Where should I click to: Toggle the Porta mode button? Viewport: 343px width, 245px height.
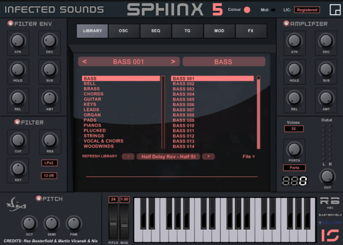pyautogui.click(x=294, y=168)
